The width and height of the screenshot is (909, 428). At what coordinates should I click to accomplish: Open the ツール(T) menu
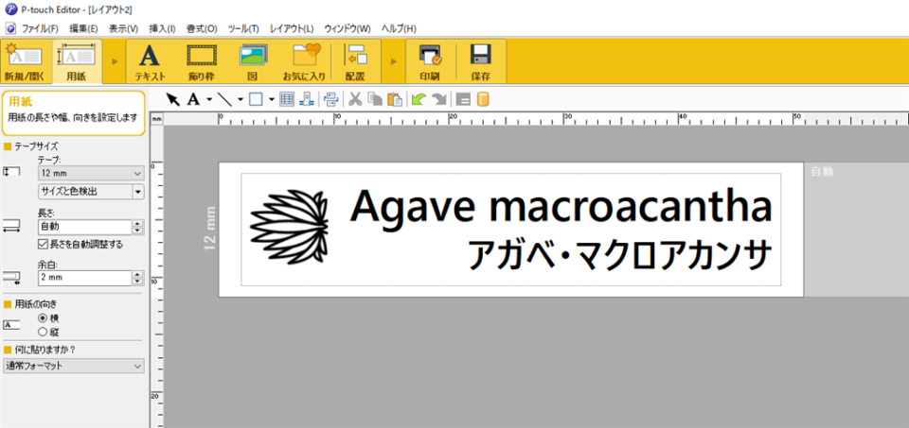point(243,28)
